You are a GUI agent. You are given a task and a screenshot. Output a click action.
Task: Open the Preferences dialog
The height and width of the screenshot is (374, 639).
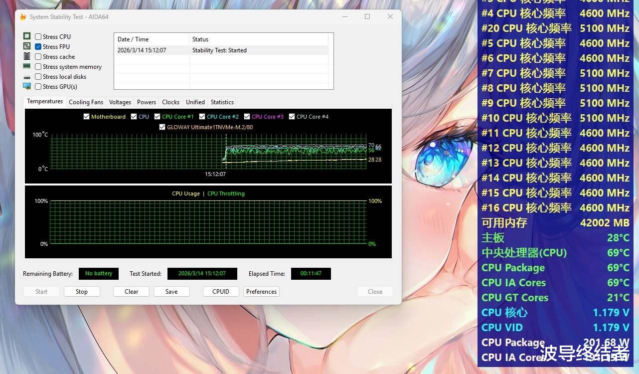[x=261, y=292]
